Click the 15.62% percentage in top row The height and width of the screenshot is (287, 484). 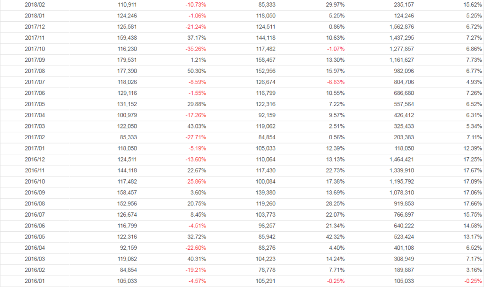[x=473, y=4]
